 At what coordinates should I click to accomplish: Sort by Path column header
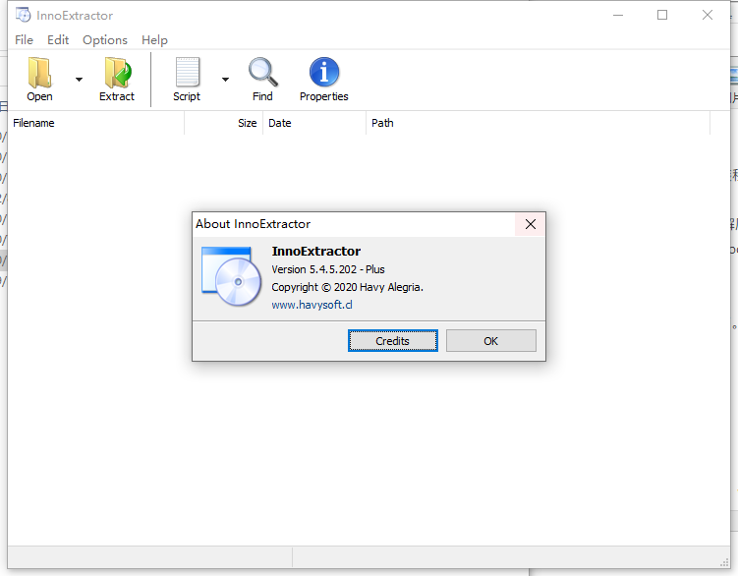click(x=538, y=123)
